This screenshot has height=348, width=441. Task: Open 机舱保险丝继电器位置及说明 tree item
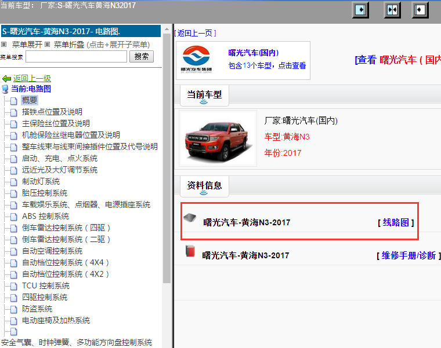click(x=71, y=135)
